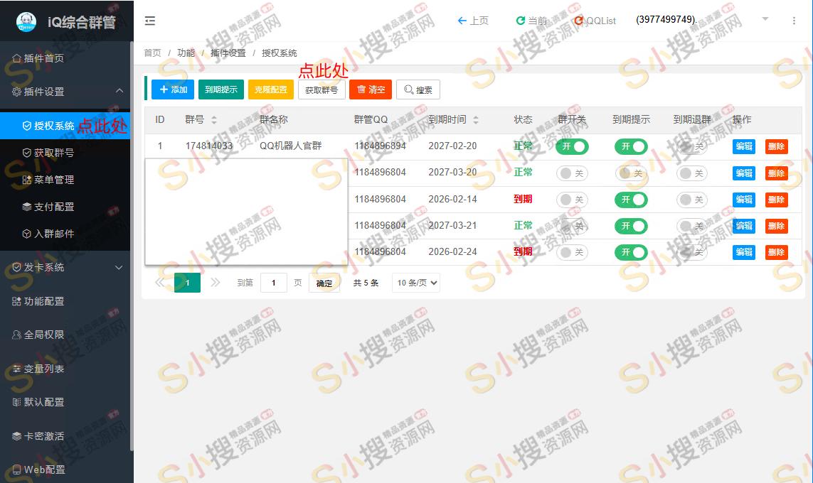Edit the 2027-03-21 row

click(744, 226)
